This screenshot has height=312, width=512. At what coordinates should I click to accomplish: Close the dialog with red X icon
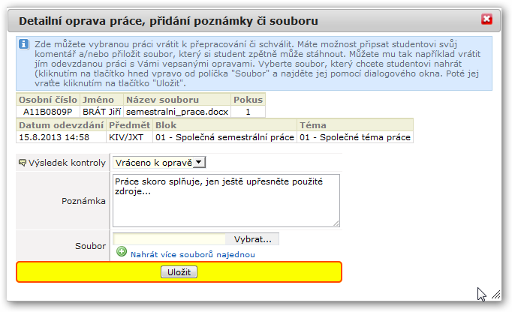pyautogui.click(x=486, y=19)
